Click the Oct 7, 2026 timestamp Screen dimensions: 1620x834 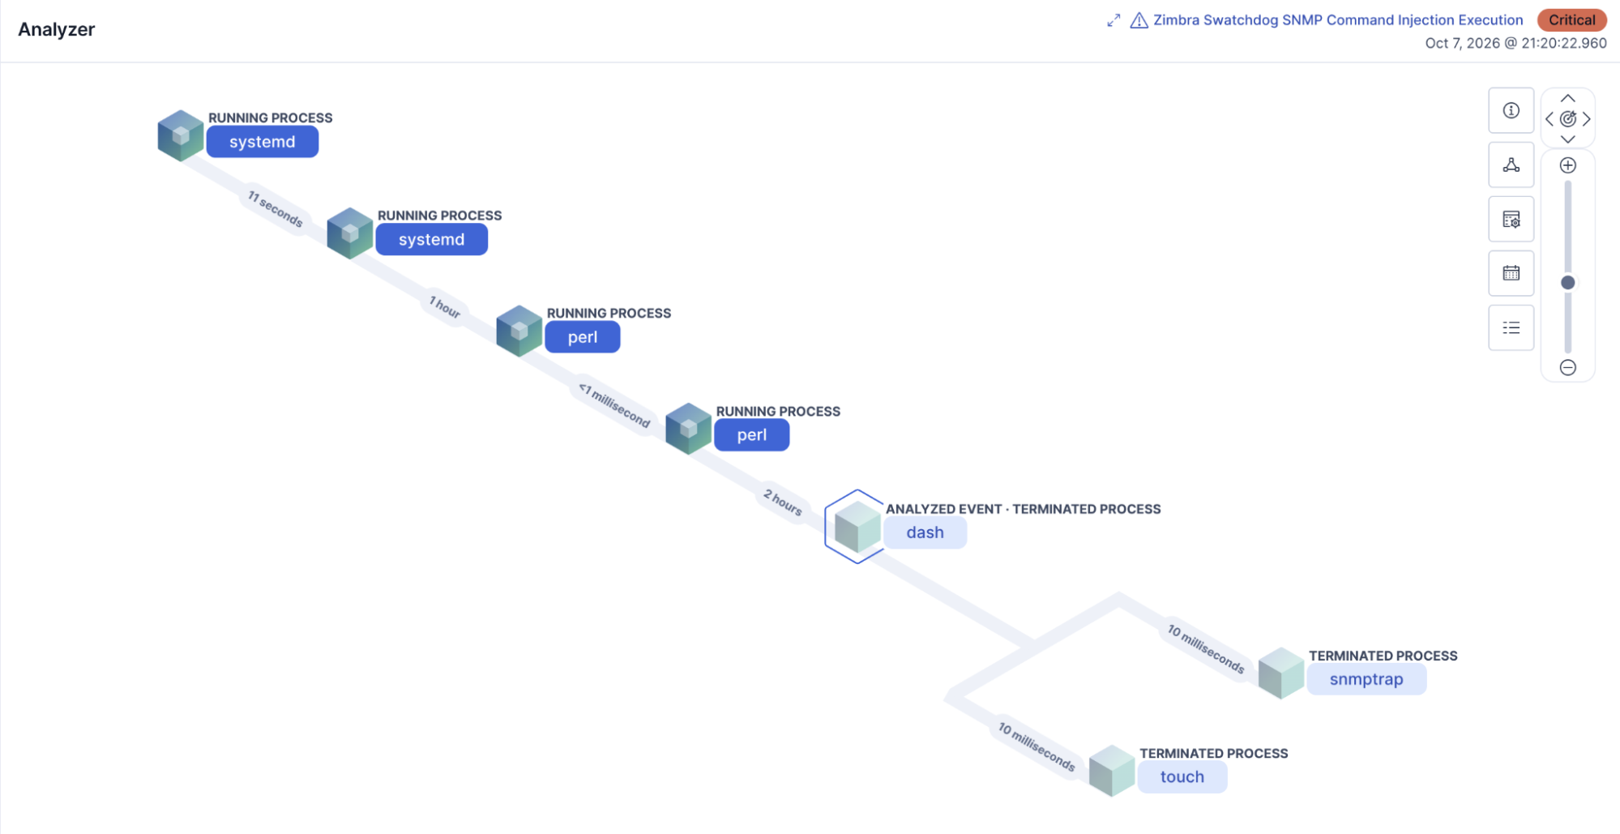[1515, 43]
